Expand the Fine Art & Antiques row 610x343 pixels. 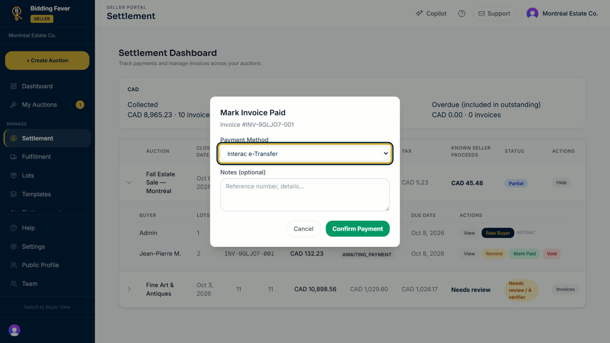tap(129, 289)
